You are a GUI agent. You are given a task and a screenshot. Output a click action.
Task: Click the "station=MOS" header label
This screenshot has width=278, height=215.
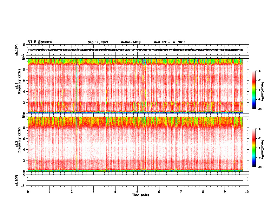(131, 42)
